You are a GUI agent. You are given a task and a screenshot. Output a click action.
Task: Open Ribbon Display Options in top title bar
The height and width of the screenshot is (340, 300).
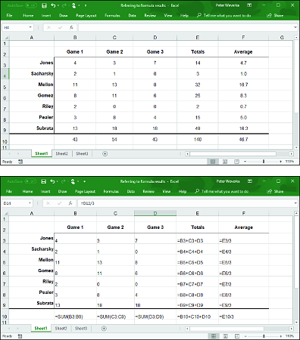[x=249, y=5]
